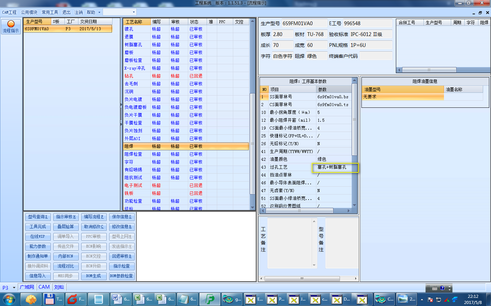The height and width of the screenshot is (306, 491).
Task: Click the red triangle tray icon
Action: pyautogui.click(x=447, y=300)
